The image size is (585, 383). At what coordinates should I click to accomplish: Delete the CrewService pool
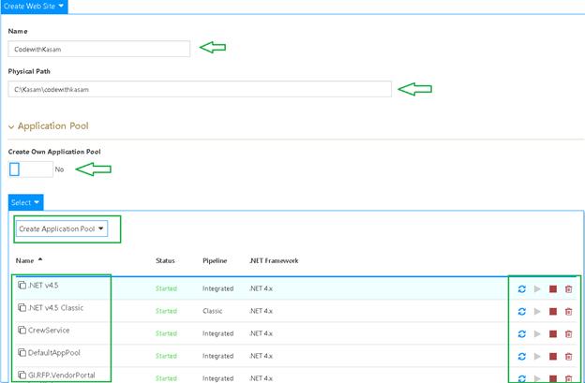[568, 333]
